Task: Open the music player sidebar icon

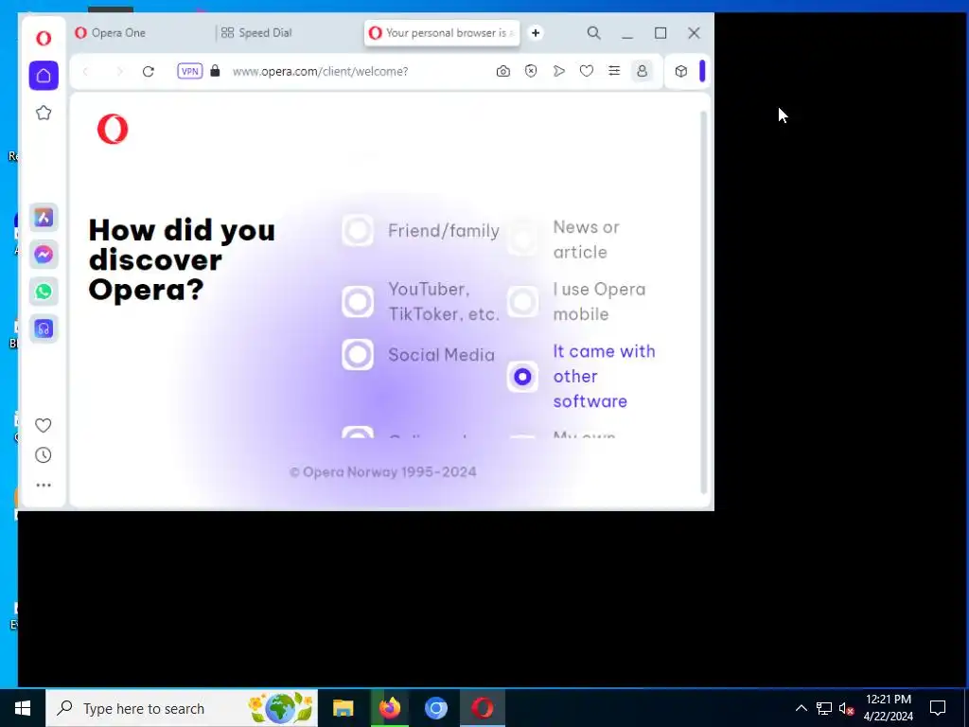Action: click(x=44, y=328)
